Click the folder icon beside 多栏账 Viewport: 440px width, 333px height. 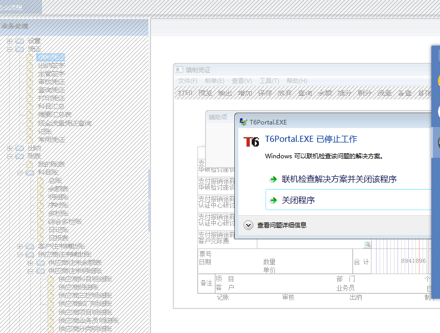tap(40, 213)
